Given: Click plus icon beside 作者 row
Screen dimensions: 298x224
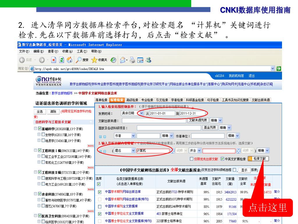Looking at the screenshot, I should click(x=100, y=136).
